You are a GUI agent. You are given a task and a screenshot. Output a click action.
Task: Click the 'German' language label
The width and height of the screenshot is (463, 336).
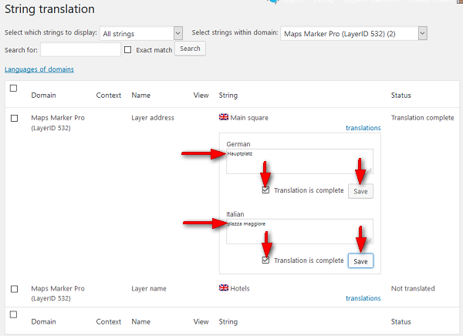point(238,144)
